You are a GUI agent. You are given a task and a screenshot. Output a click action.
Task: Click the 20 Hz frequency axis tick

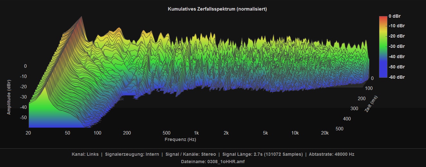[x=28, y=133]
